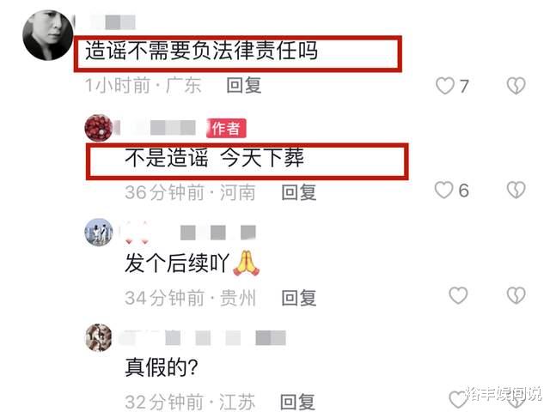
Task: Dislike the author's reply from 河南
Action: (516, 191)
